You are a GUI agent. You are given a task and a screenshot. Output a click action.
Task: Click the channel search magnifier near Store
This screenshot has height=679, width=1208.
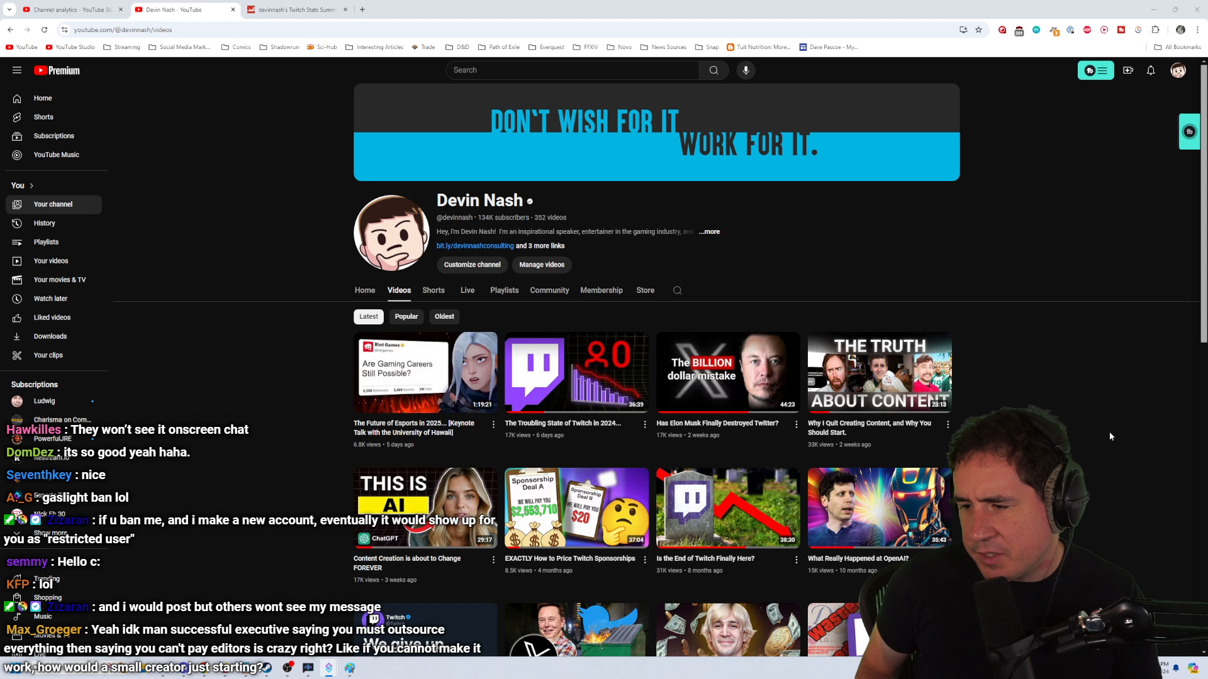pos(677,290)
